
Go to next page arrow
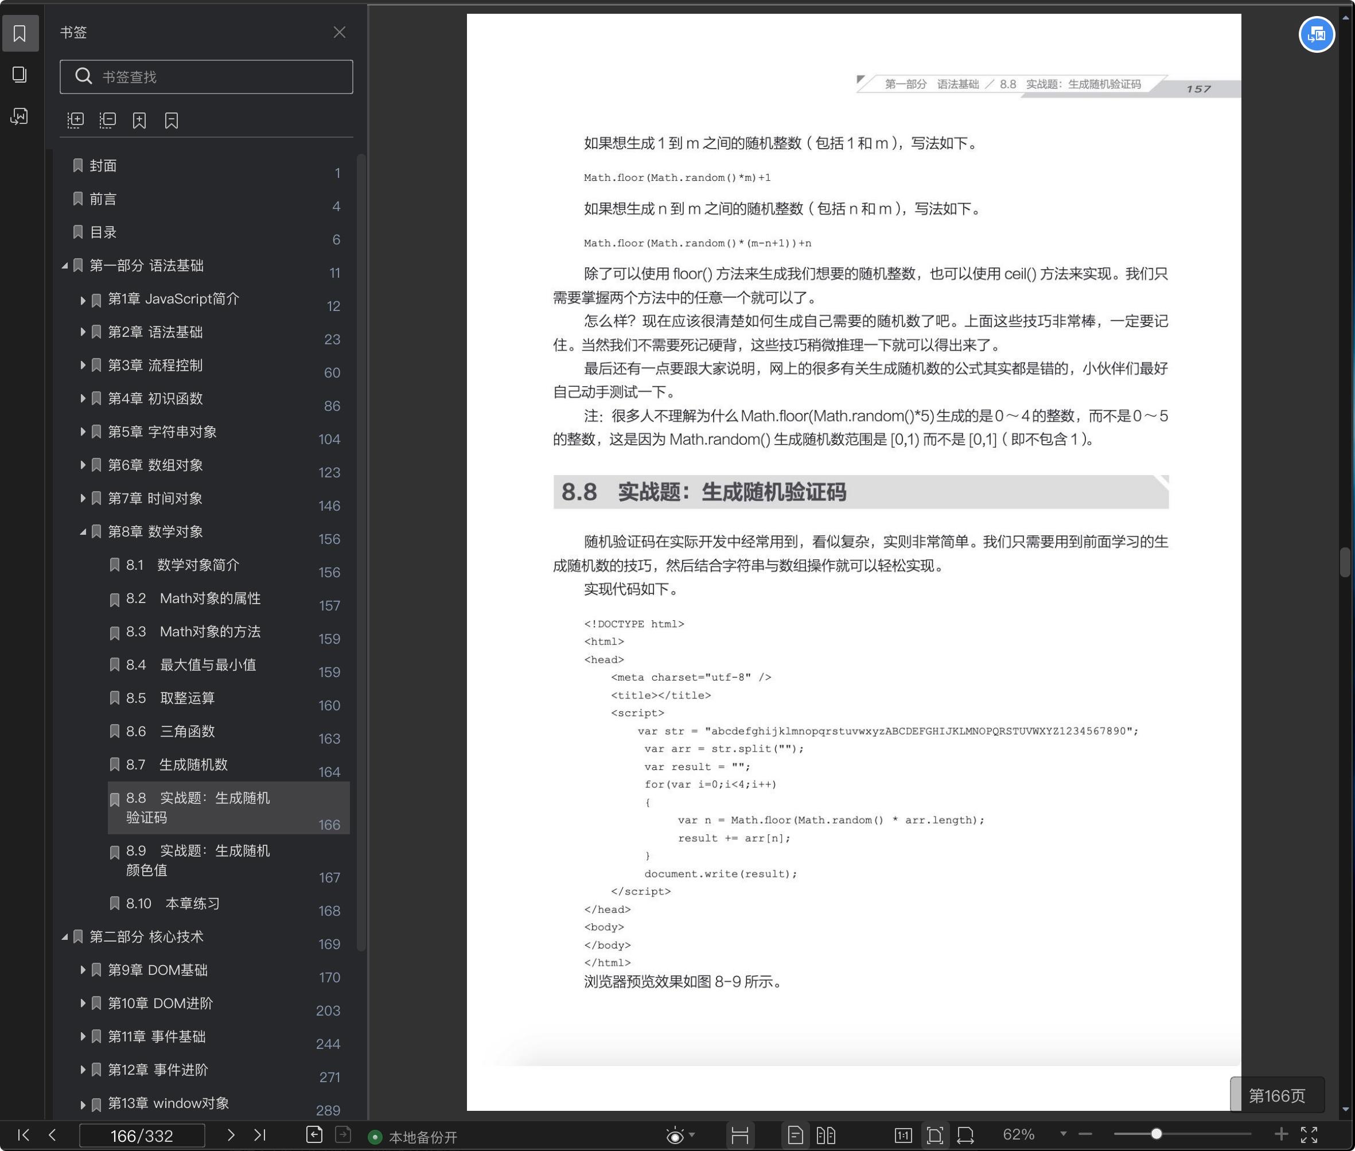tap(230, 1136)
